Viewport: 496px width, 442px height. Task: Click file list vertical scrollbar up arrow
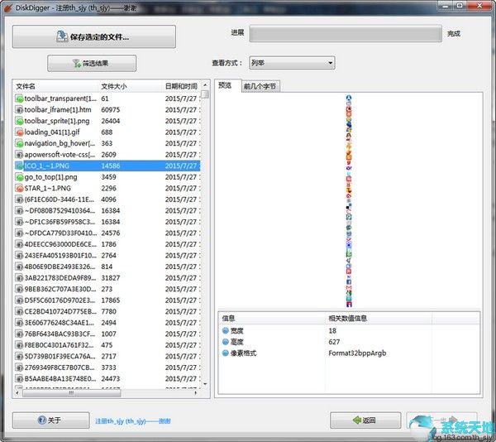[205, 85]
